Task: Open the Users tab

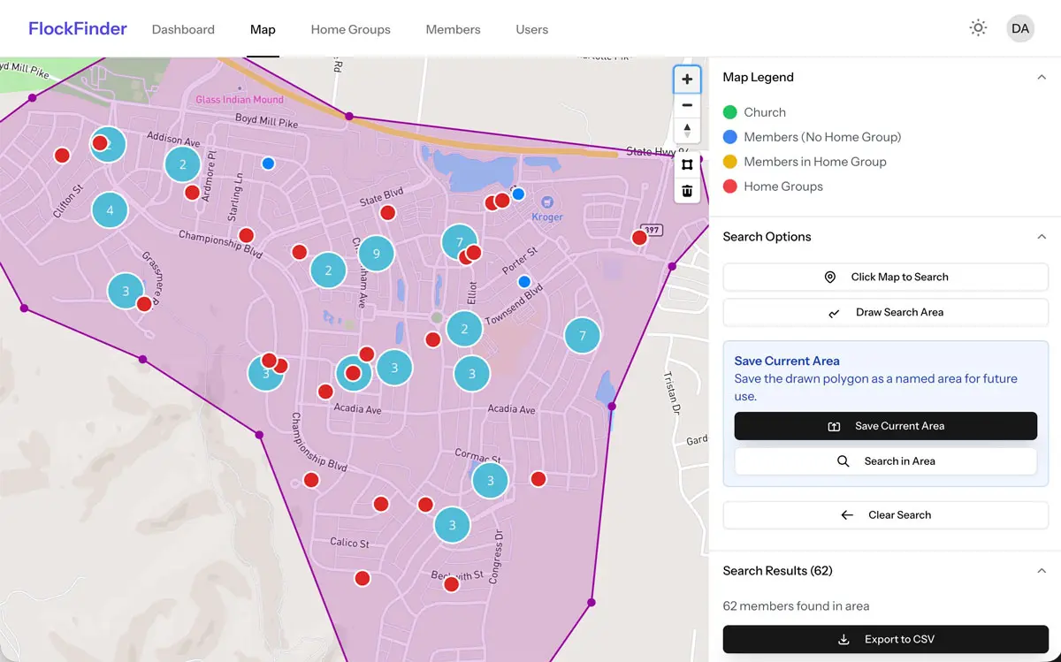Action: 531,29
